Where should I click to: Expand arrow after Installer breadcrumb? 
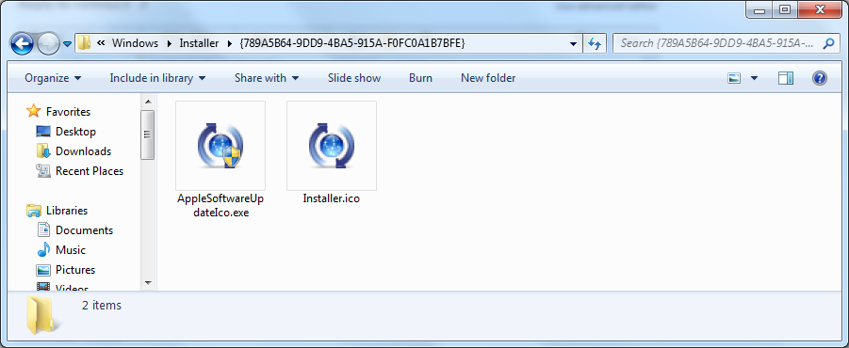[x=230, y=44]
